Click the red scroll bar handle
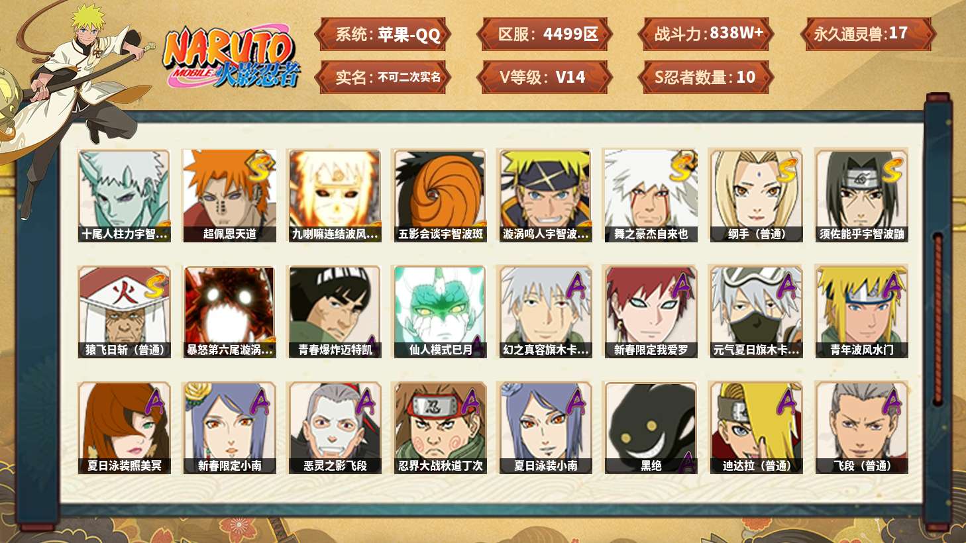 [x=938, y=319]
